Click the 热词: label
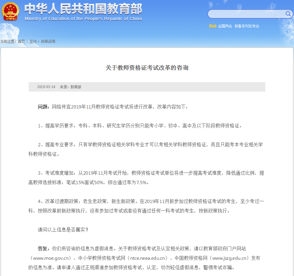294x276 pixels. (213, 26)
